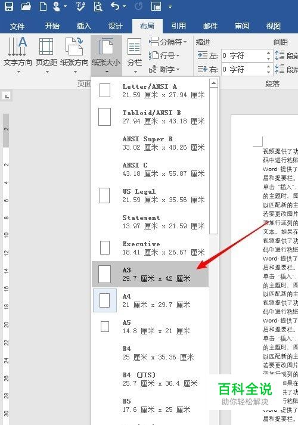Expand touch mode dropdown arrow
Viewport: 298px width, 425px height.
65,7
